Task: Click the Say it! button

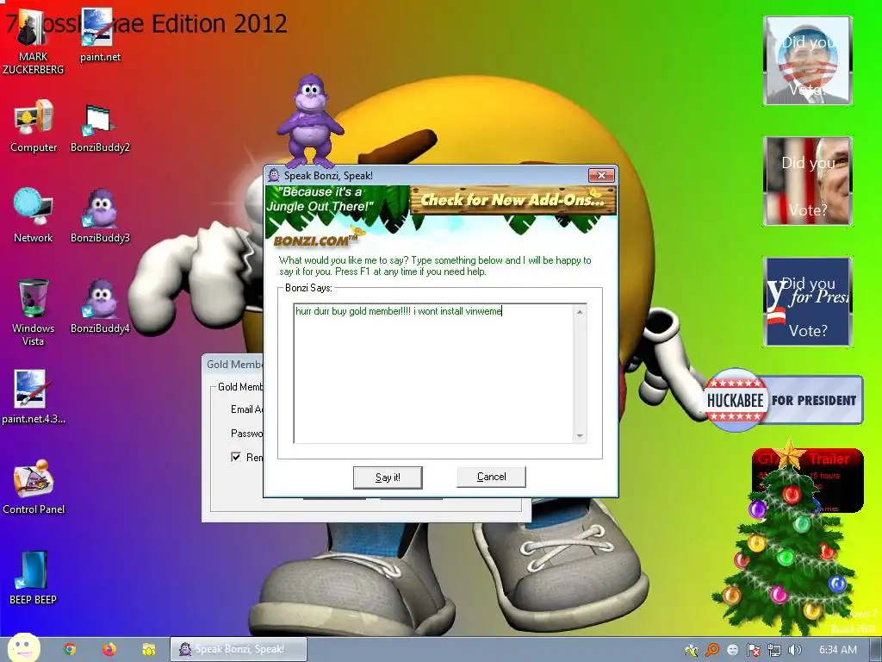Action: click(x=388, y=478)
